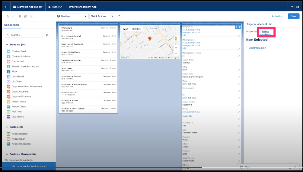303x172 pixels.
Task: Select the Quip Notifications component icon
Action: click(x=8, y=96)
